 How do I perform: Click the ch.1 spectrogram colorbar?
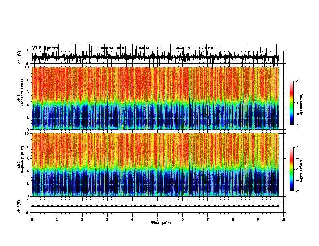[292, 103]
